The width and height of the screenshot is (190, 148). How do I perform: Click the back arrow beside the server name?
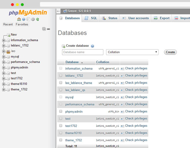pos(58,11)
